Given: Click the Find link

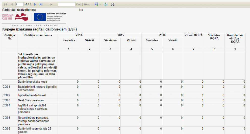Looking at the screenshot, I should pos(79,5).
